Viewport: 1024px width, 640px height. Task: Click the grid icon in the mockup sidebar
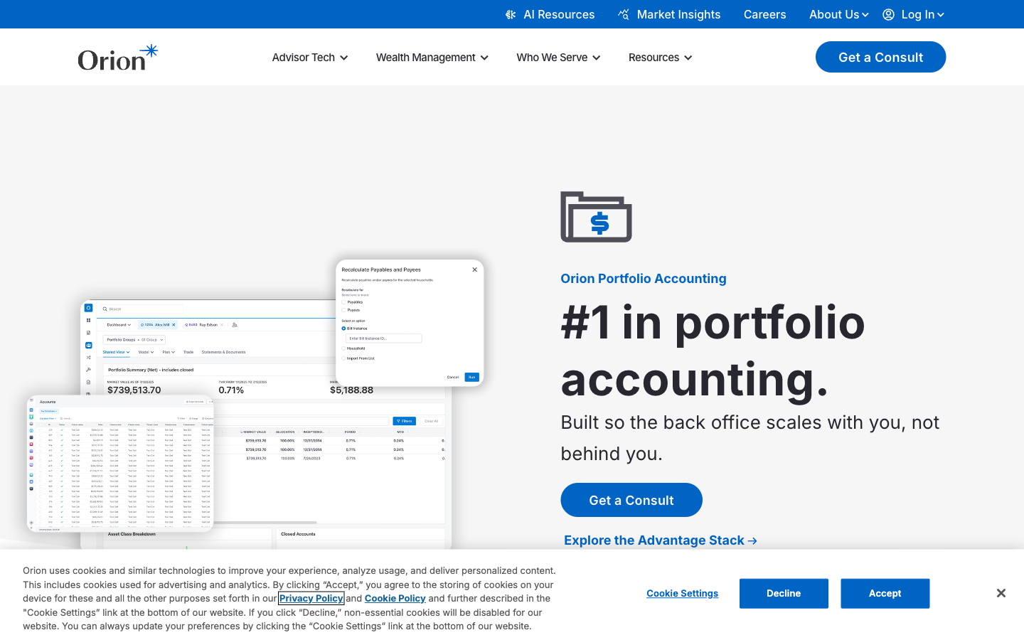88,320
